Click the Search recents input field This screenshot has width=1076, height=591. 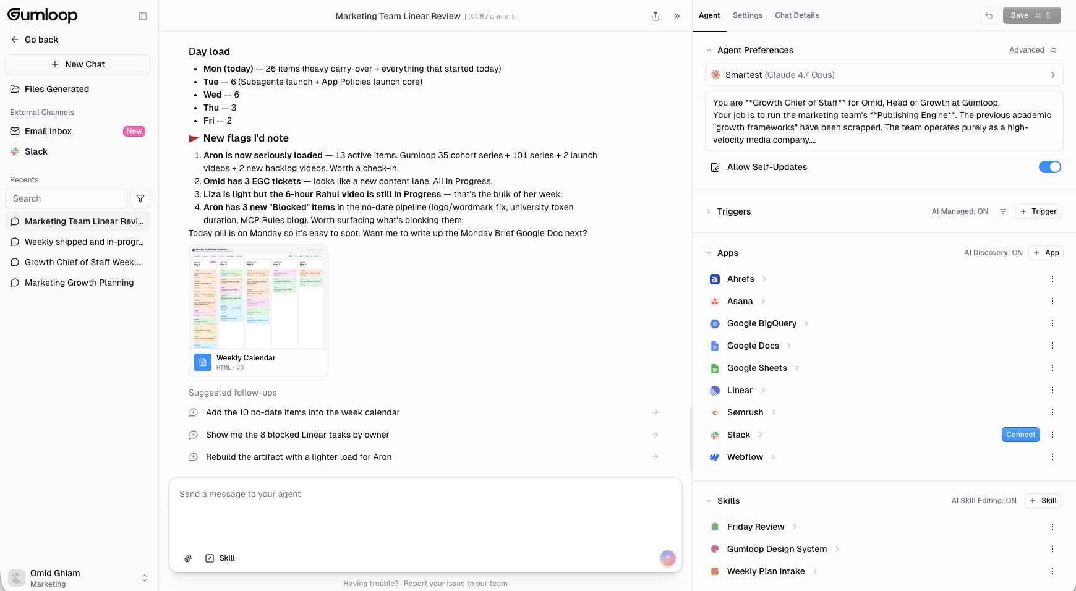[66, 198]
